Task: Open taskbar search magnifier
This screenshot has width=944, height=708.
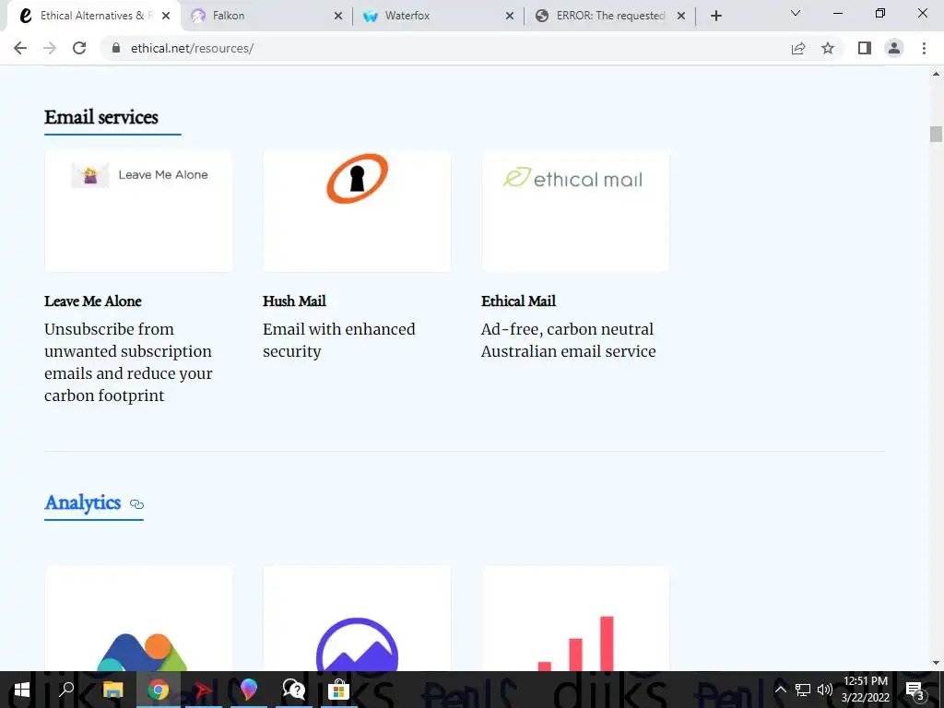Action: [66, 690]
